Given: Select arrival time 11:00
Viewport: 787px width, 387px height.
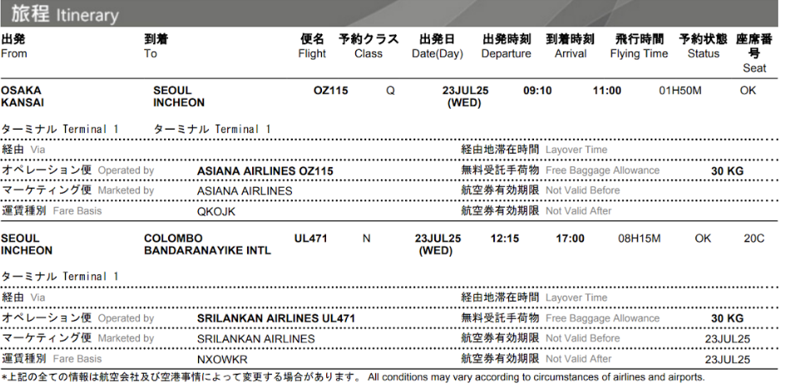Looking at the screenshot, I should [x=606, y=91].
